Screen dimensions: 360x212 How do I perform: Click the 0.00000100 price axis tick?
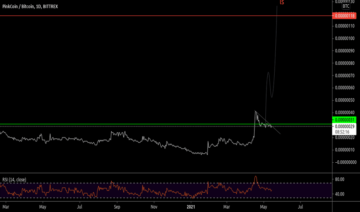[x=345, y=38]
